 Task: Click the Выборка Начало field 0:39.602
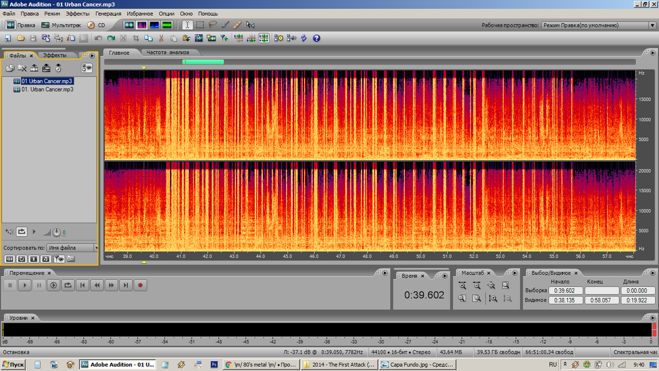coord(566,291)
